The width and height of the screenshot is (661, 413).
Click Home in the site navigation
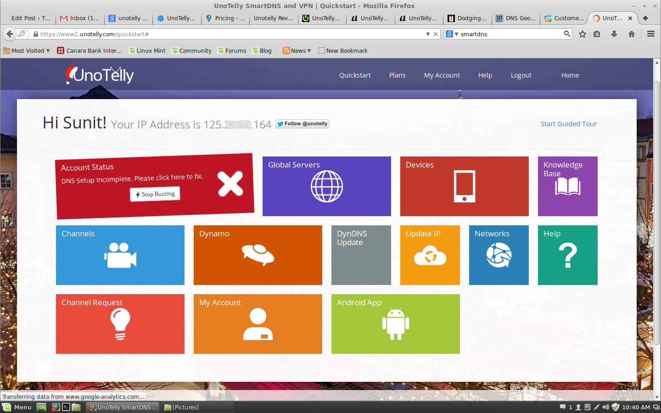tap(570, 75)
